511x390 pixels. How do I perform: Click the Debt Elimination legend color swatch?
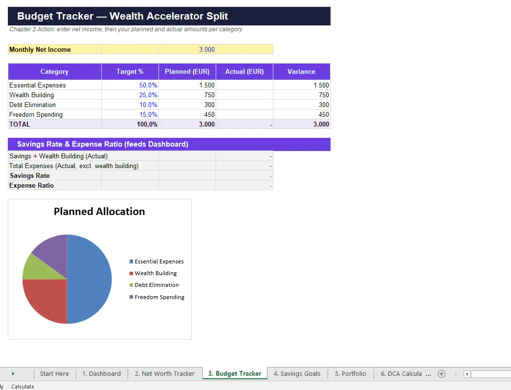132,285
